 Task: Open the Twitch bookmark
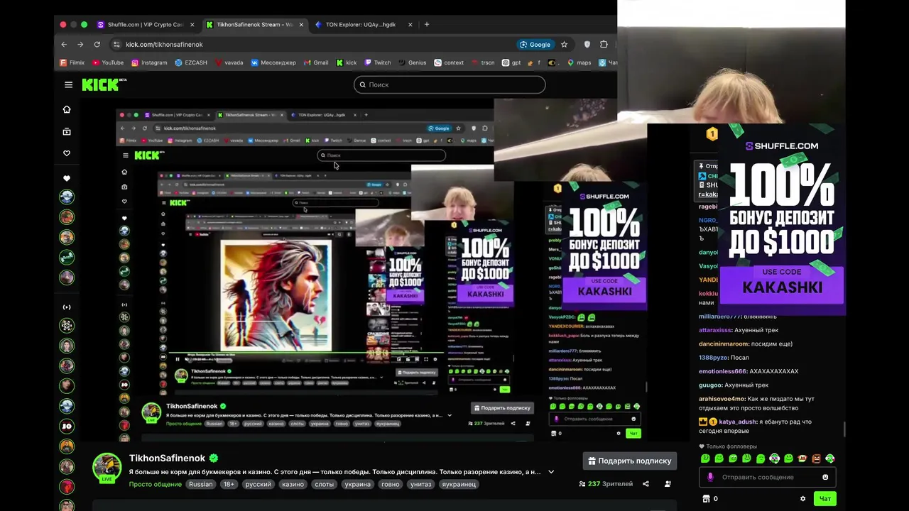click(x=377, y=62)
